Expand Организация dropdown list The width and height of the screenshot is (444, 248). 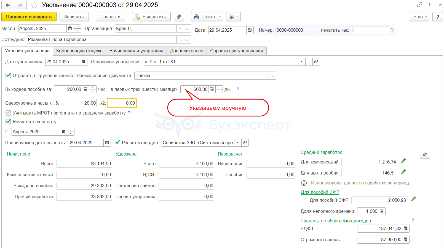pyautogui.click(x=180, y=28)
